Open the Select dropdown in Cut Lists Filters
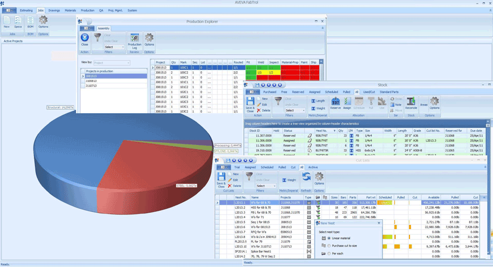Viewport: 493px width, 267px height. click(x=266, y=186)
